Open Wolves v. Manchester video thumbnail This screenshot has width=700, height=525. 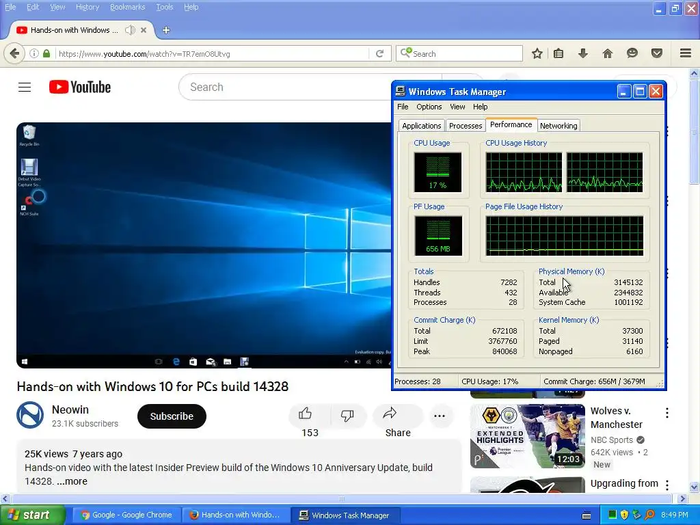(527, 436)
